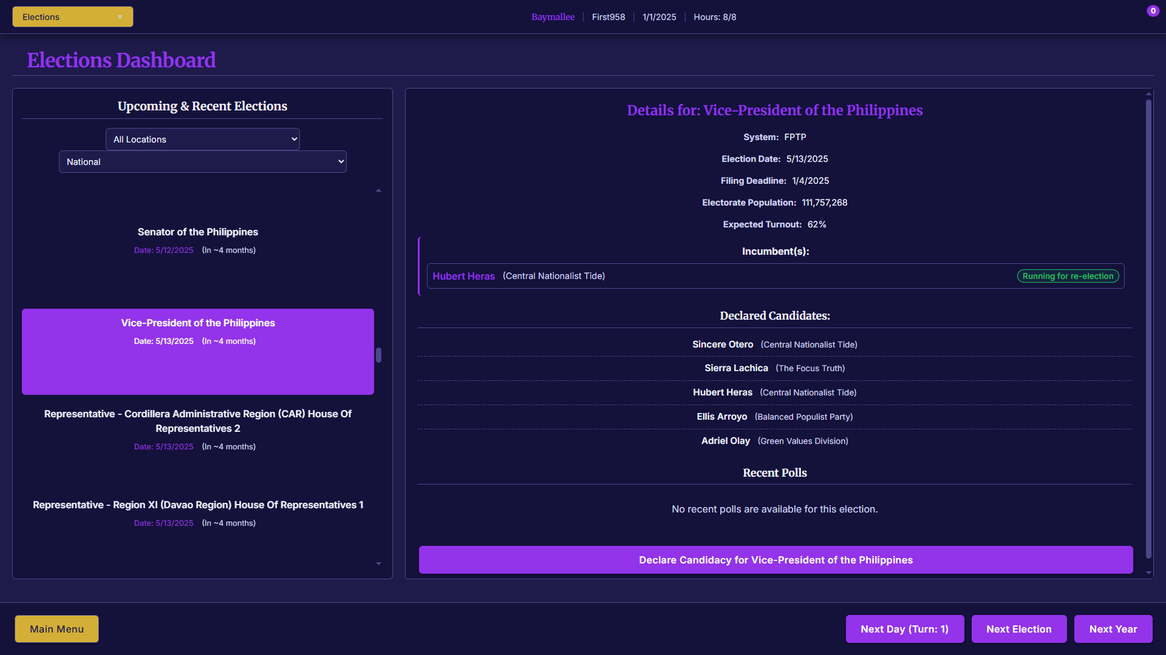
Task: Select Senator of the Philippines election
Action: 197,240
